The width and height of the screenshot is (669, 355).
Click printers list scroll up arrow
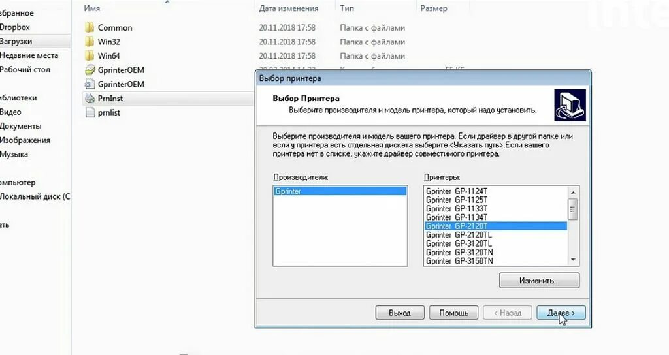(573, 192)
